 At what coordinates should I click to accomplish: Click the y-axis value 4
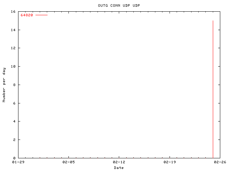(14, 121)
